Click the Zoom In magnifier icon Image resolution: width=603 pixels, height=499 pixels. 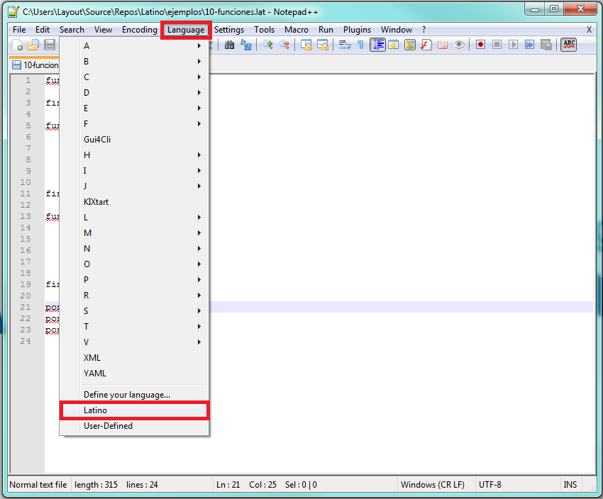pyautogui.click(x=268, y=45)
